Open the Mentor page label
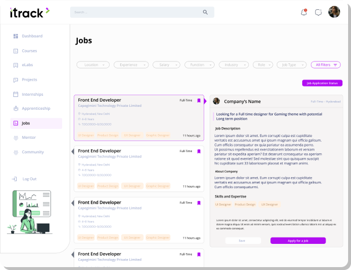The width and height of the screenshot is (351, 270). (x=28, y=138)
